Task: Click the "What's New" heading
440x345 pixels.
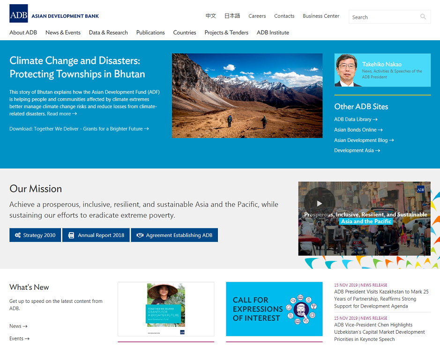Action: [x=29, y=287]
